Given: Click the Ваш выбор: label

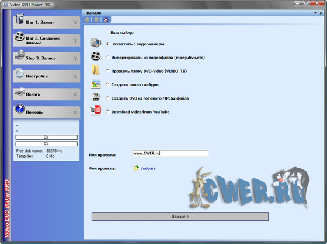Looking at the screenshot, I should [122, 33].
